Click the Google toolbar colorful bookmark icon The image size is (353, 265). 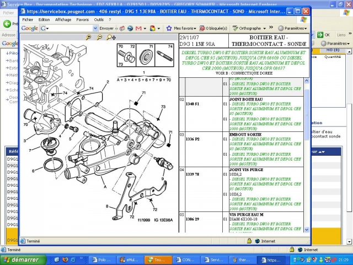pyautogui.click(x=153, y=28)
